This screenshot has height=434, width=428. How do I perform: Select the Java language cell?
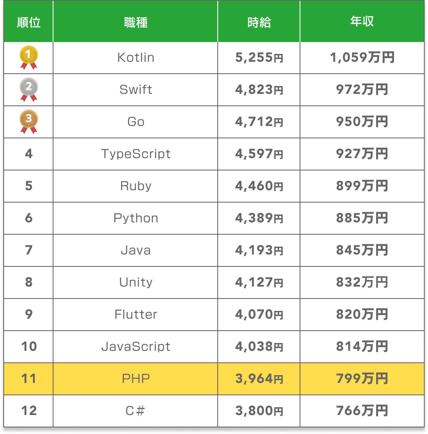tap(135, 250)
